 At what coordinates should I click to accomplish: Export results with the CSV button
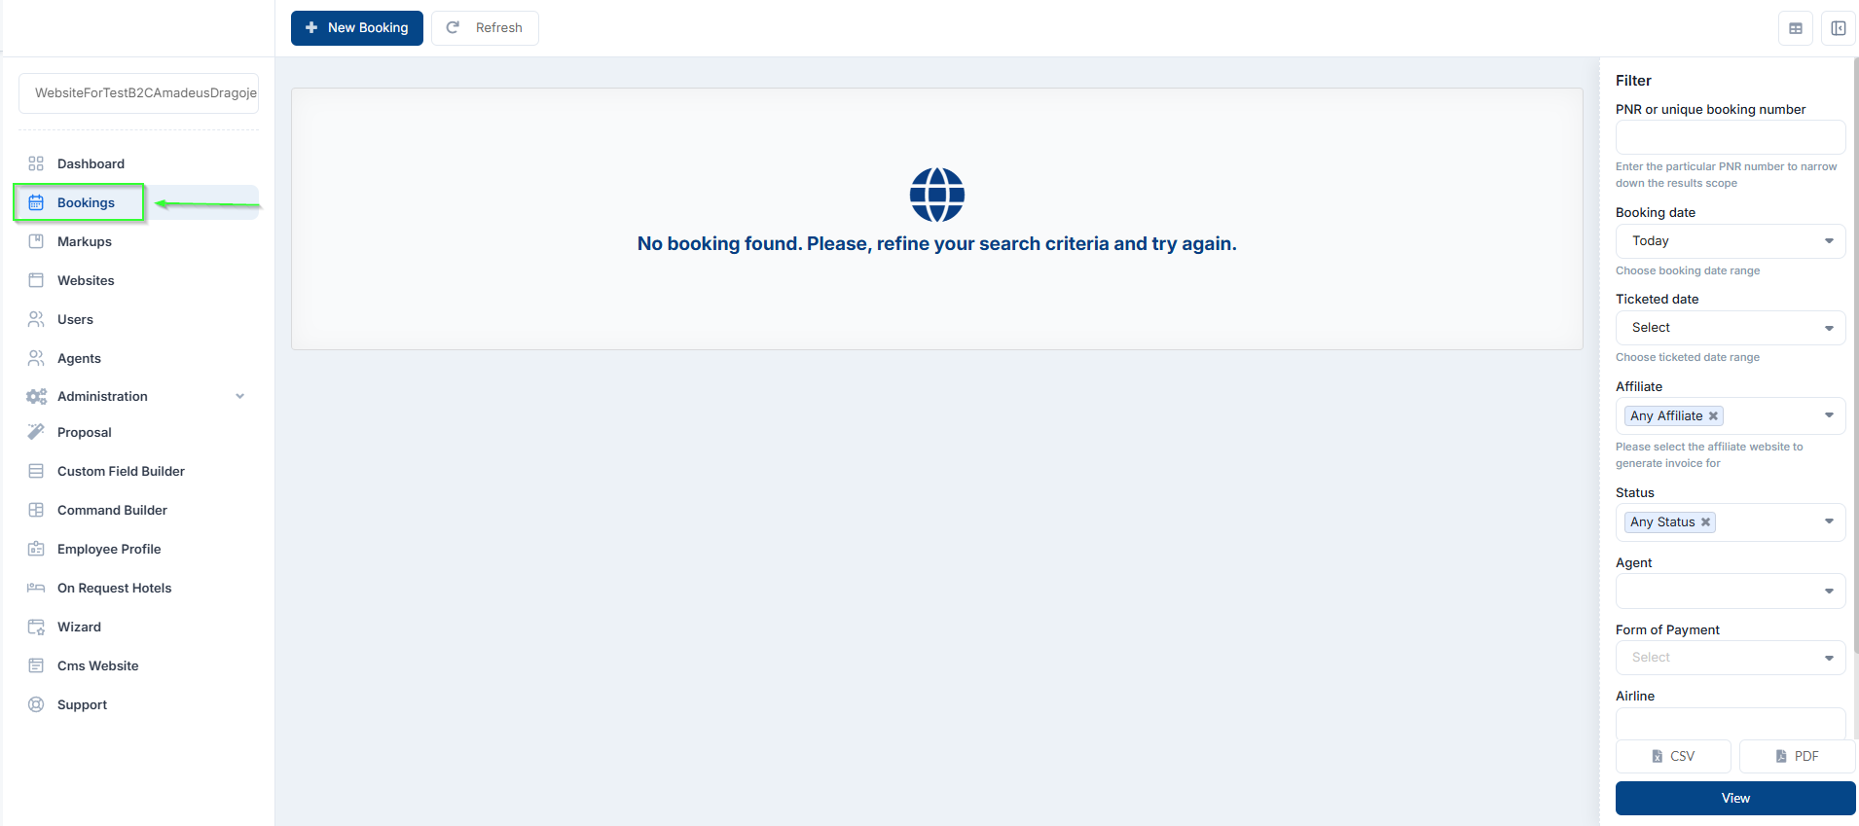click(x=1673, y=756)
